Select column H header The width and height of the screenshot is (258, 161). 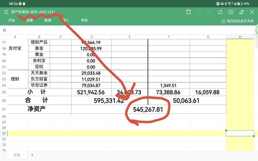tap(240, 37)
